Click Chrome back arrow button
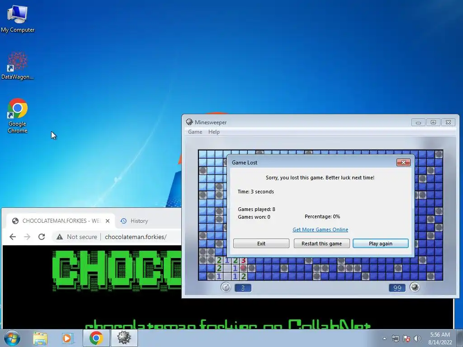This screenshot has height=347, width=463. coord(13,237)
